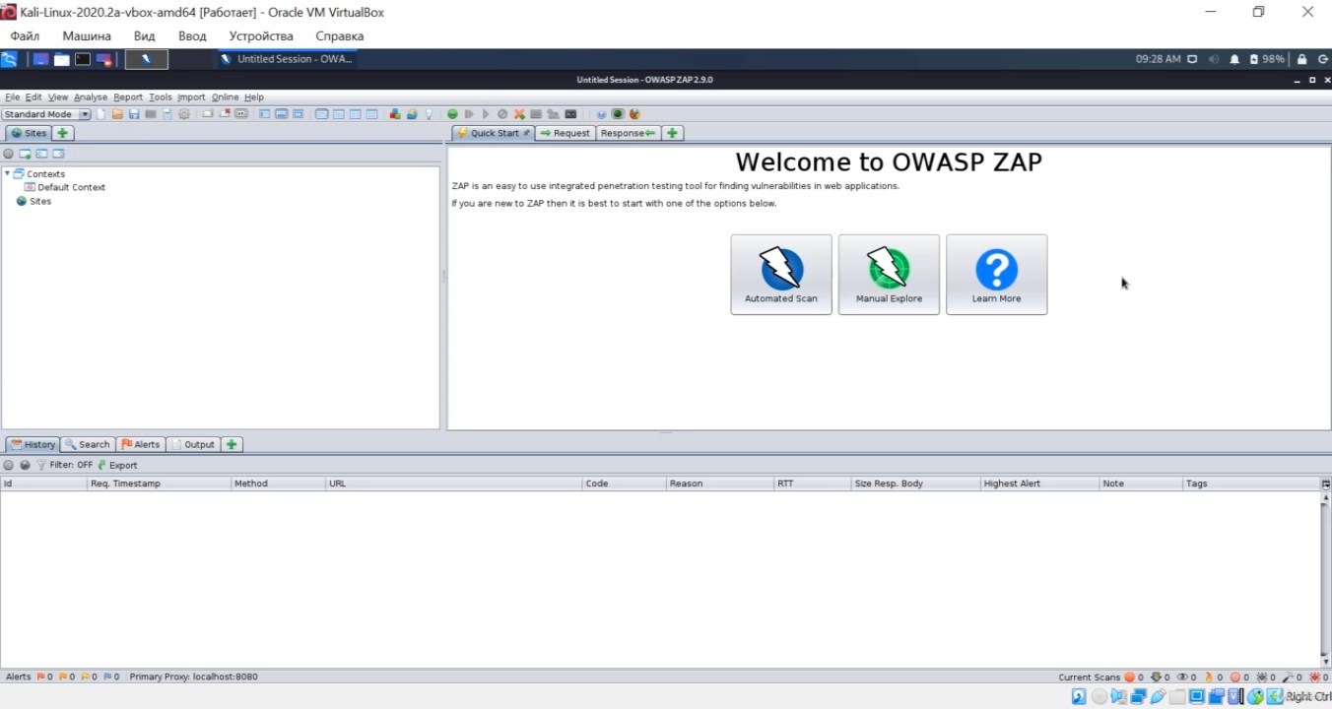Click the Export Context icon
This screenshot has height=709, width=1332.
pyautogui.click(x=58, y=154)
